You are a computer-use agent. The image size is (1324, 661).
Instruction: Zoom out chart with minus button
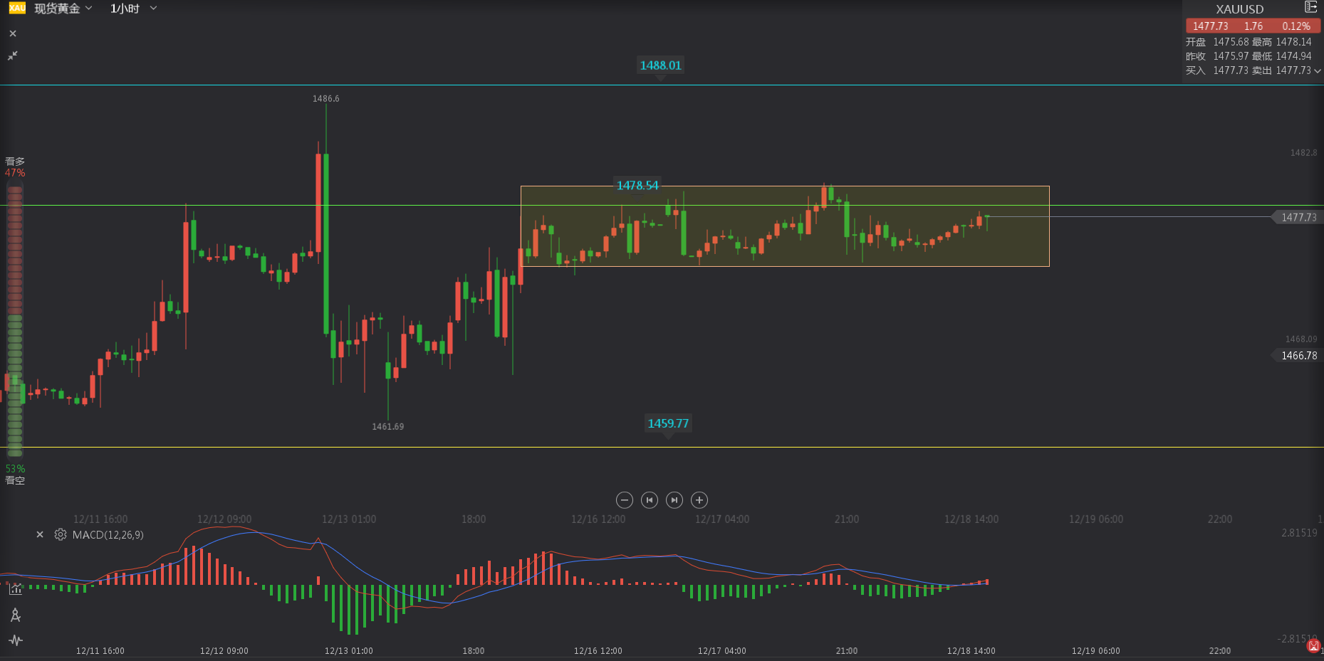click(625, 500)
